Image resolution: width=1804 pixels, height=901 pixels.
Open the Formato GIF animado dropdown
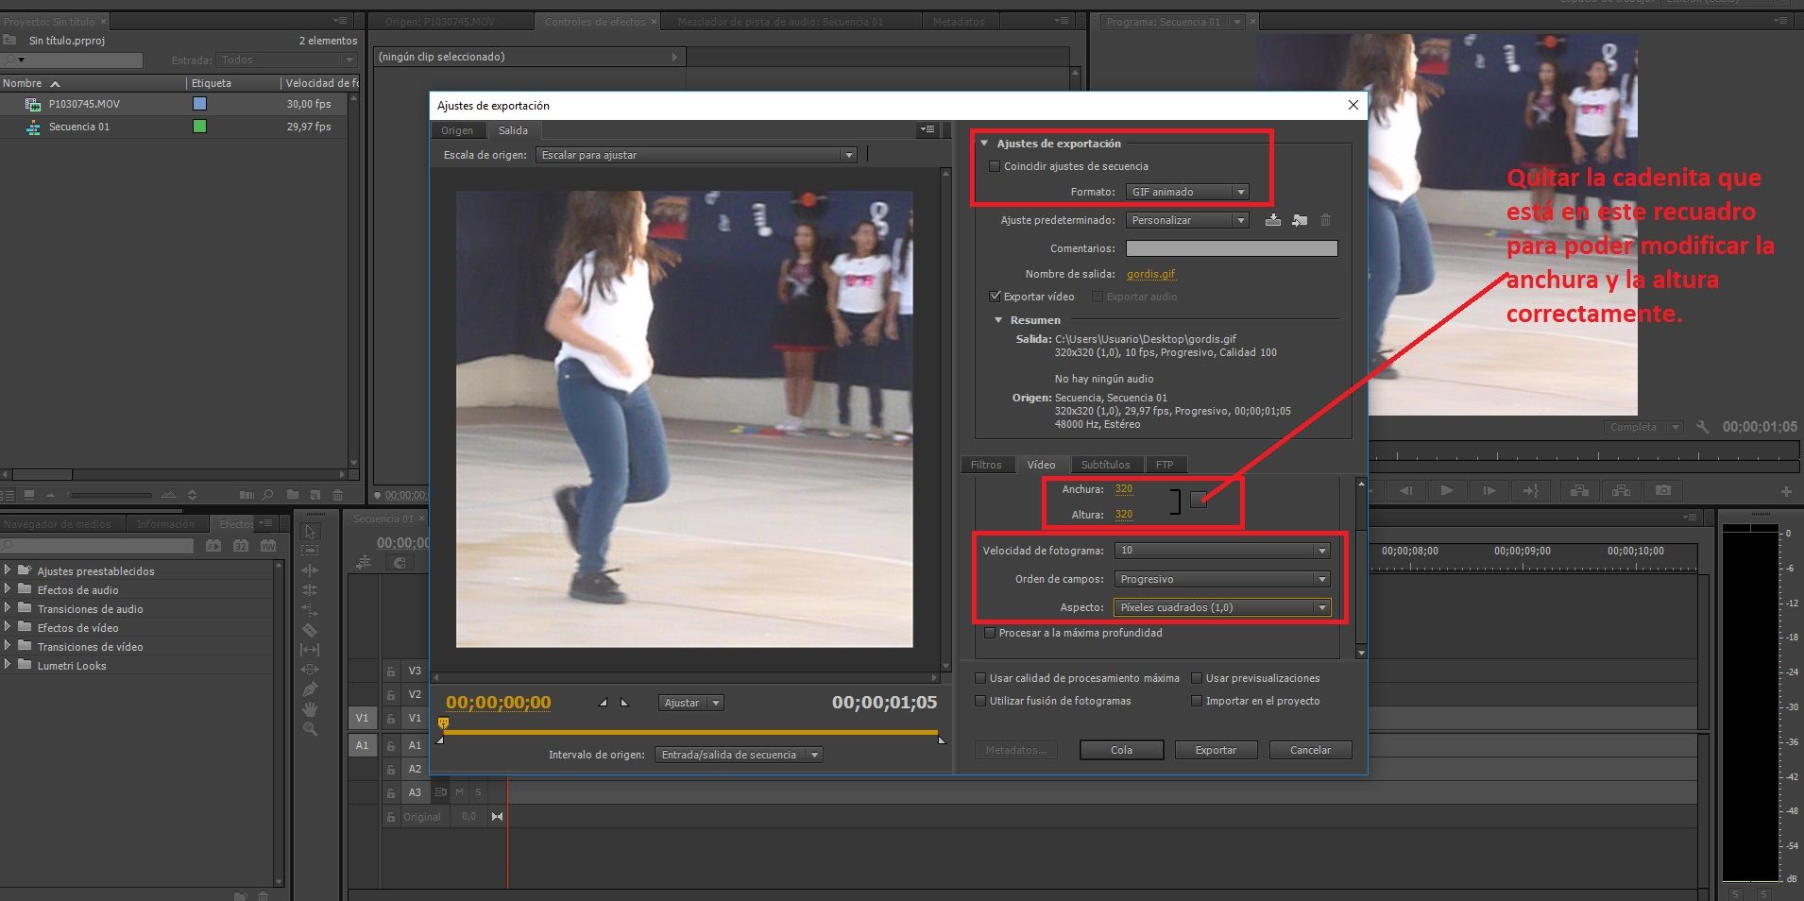click(x=1187, y=192)
